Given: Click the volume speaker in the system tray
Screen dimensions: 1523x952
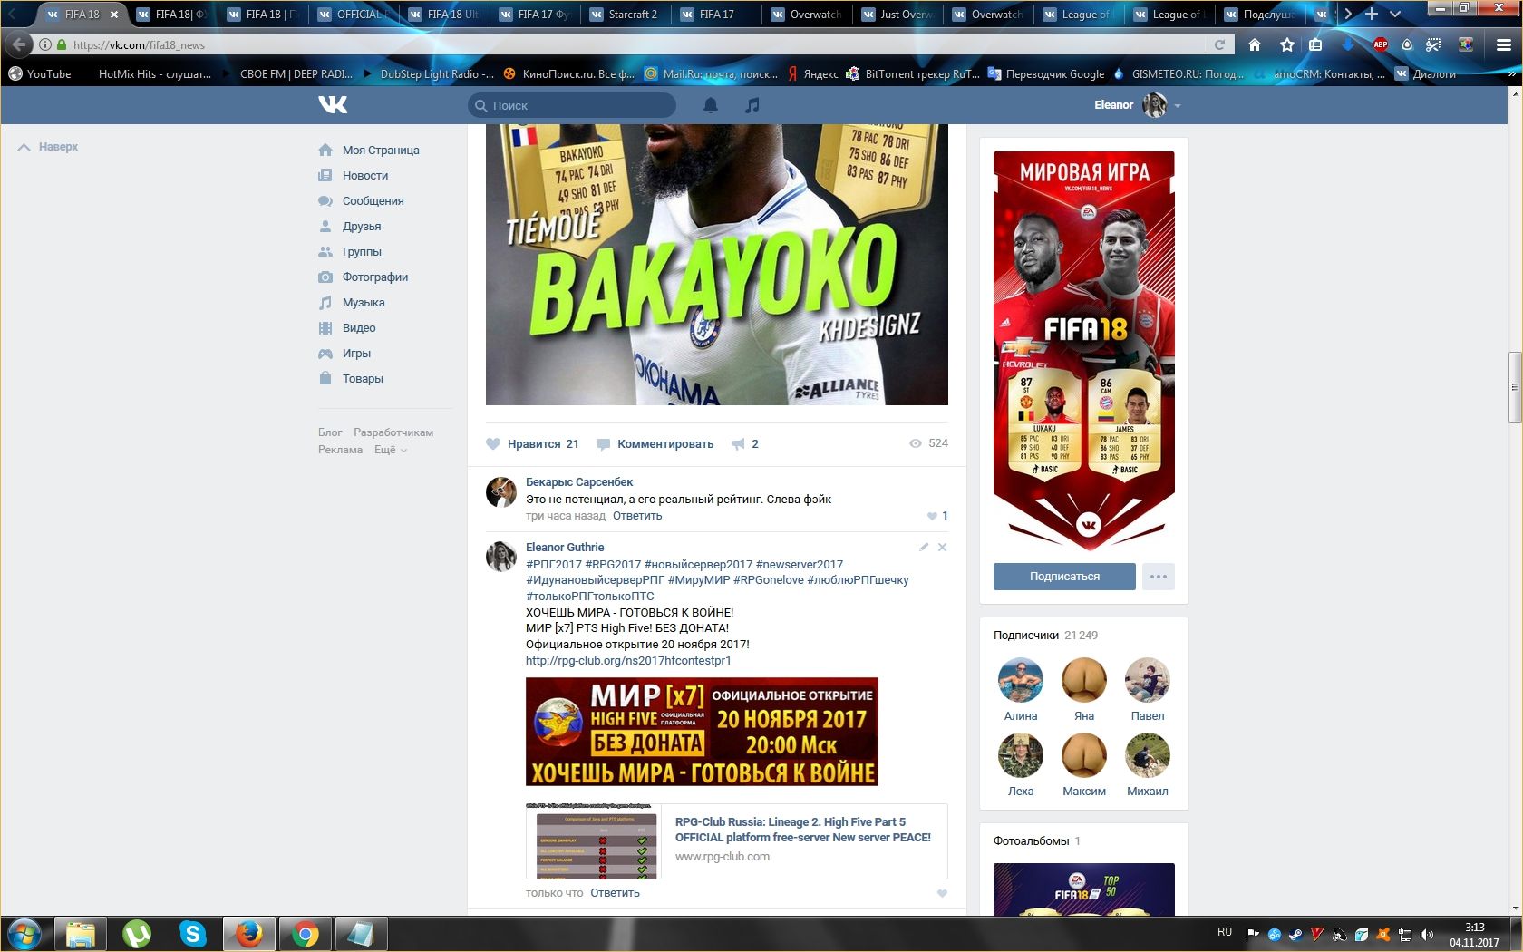Looking at the screenshot, I should 1426,934.
